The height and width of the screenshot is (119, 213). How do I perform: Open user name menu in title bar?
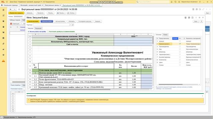(x=189, y=2)
